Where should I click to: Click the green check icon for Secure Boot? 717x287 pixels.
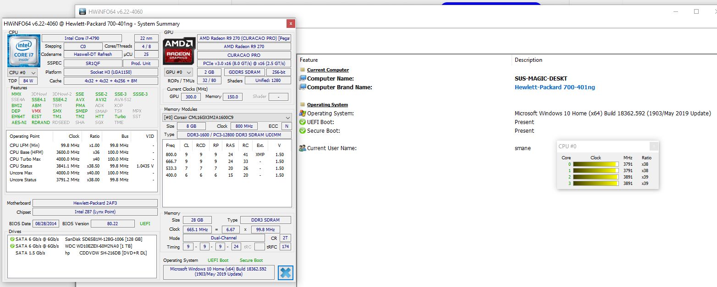pyautogui.click(x=303, y=130)
